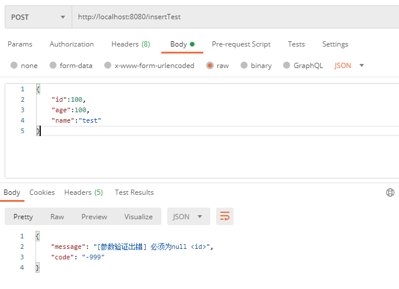Open the Pre-request Script tab
399x289 pixels.
[241, 44]
